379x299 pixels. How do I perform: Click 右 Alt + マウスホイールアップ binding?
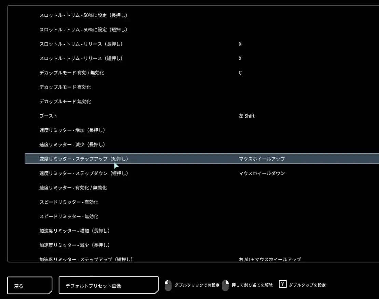pyautogui.click(x=270, y=259)
